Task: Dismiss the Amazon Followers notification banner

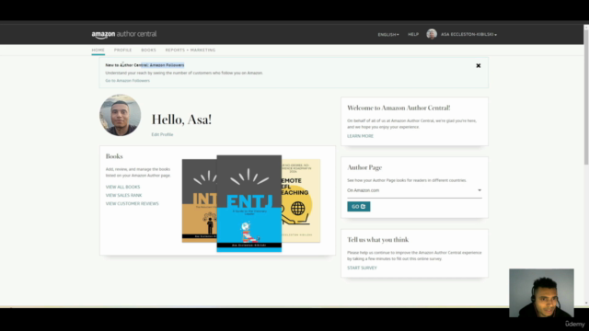Action: tap(479, 65)
